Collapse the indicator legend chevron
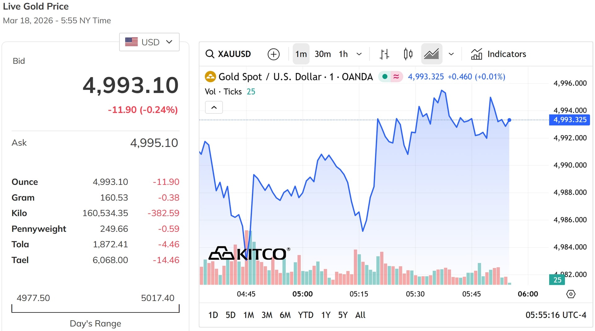This screenshot has width=595, height=331. pos(214,108)
